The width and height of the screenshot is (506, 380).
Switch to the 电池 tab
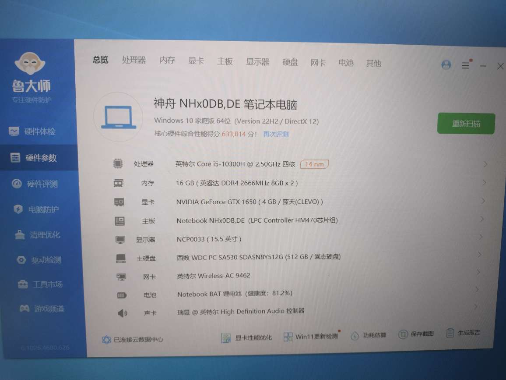click(346, 63)
